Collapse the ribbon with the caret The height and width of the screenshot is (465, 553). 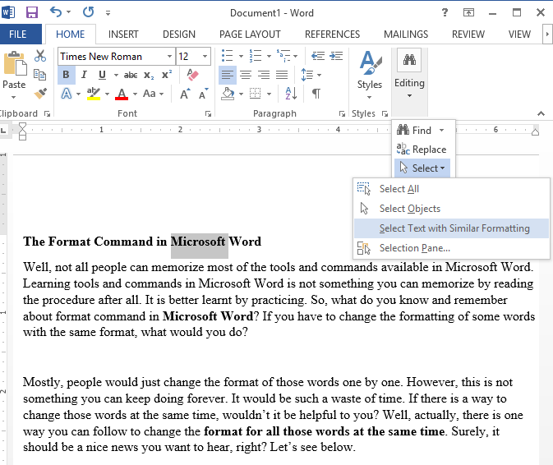click(541, 113)
